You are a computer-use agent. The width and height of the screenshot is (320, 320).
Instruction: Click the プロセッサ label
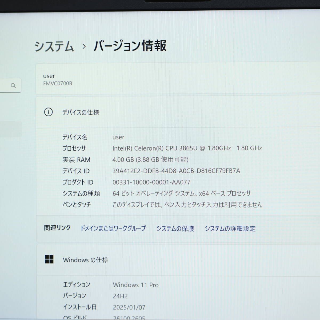(x=74, y=148)
